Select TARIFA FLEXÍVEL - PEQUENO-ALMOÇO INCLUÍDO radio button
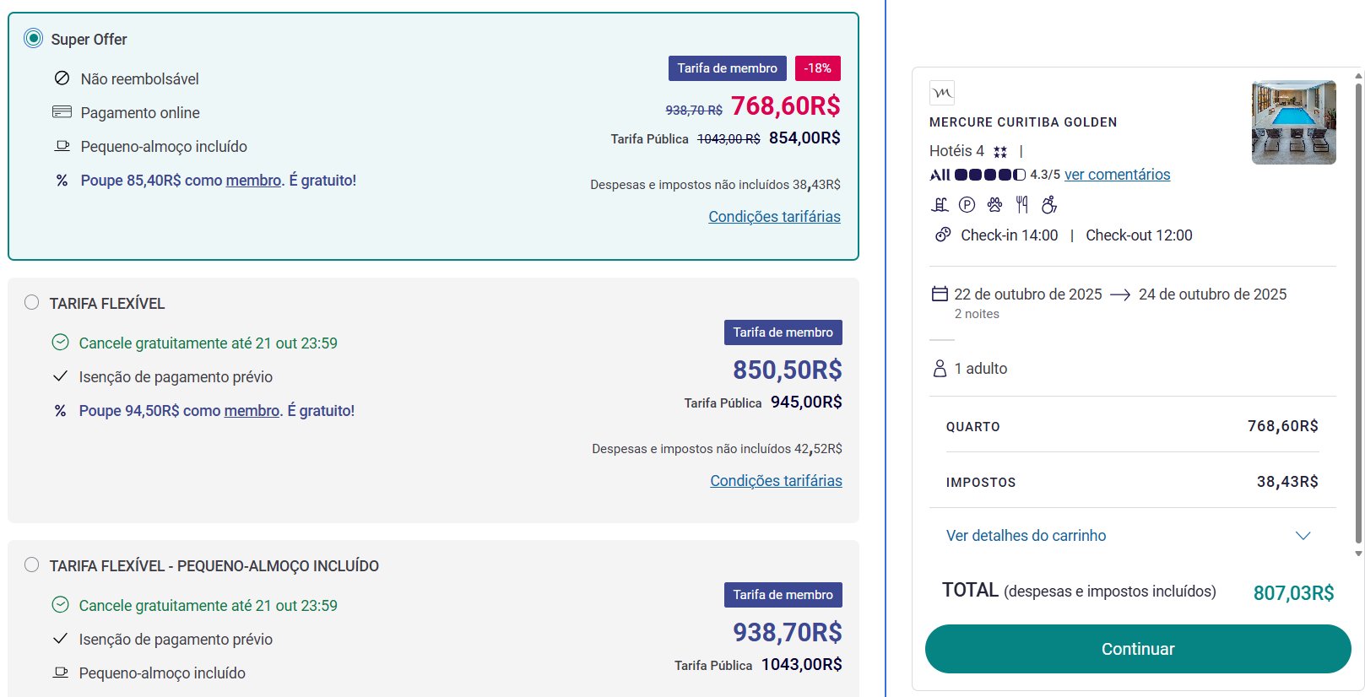 pos(32,565)
